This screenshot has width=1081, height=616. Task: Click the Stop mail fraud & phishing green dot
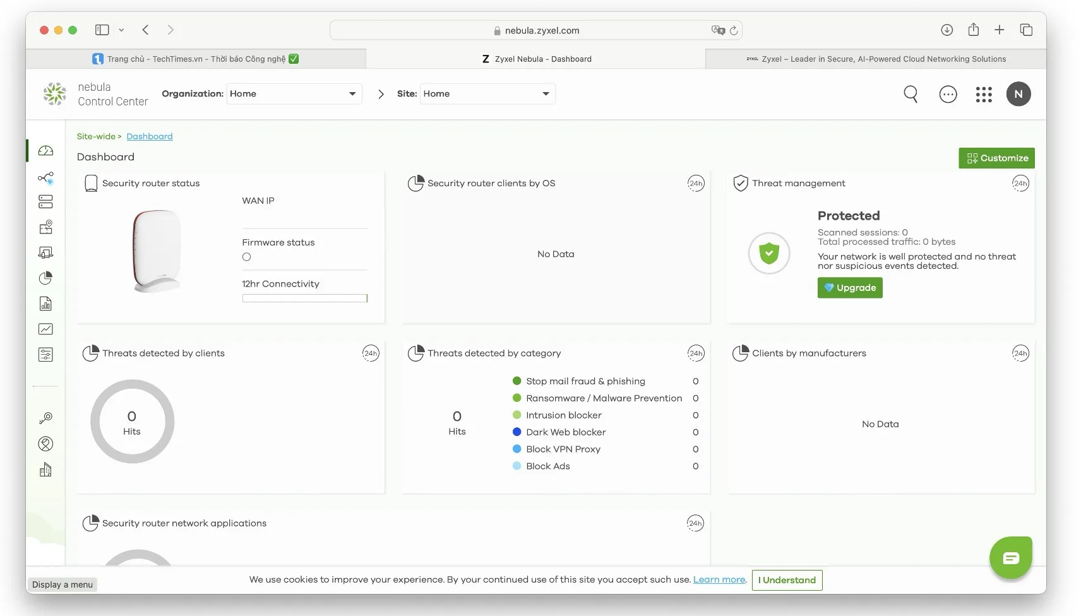[517, 381]
